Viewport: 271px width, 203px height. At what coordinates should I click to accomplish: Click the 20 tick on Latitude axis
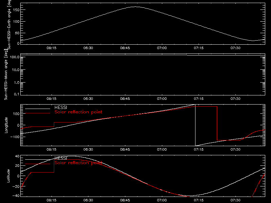(x=17, y=166)
